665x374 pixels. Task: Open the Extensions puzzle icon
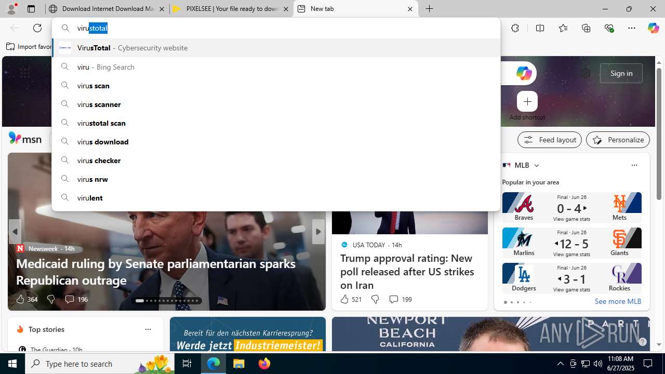515,28
